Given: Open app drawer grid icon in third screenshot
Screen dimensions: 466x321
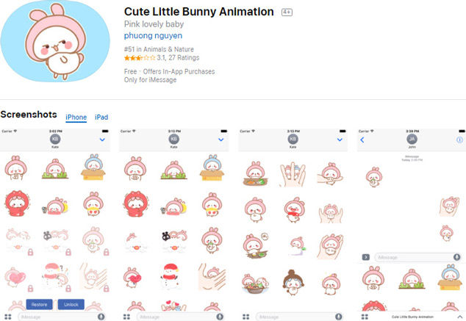Looking at the screenshot, I should [245, 317].
